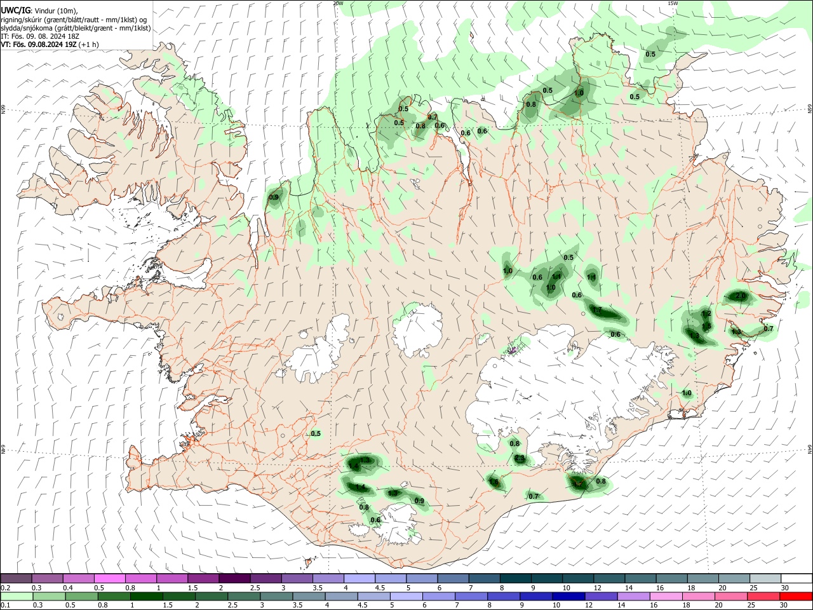Click the upper scale swatch between 3 and 3.5
Viewport: 813px width, 610px height.
point(297,578)
